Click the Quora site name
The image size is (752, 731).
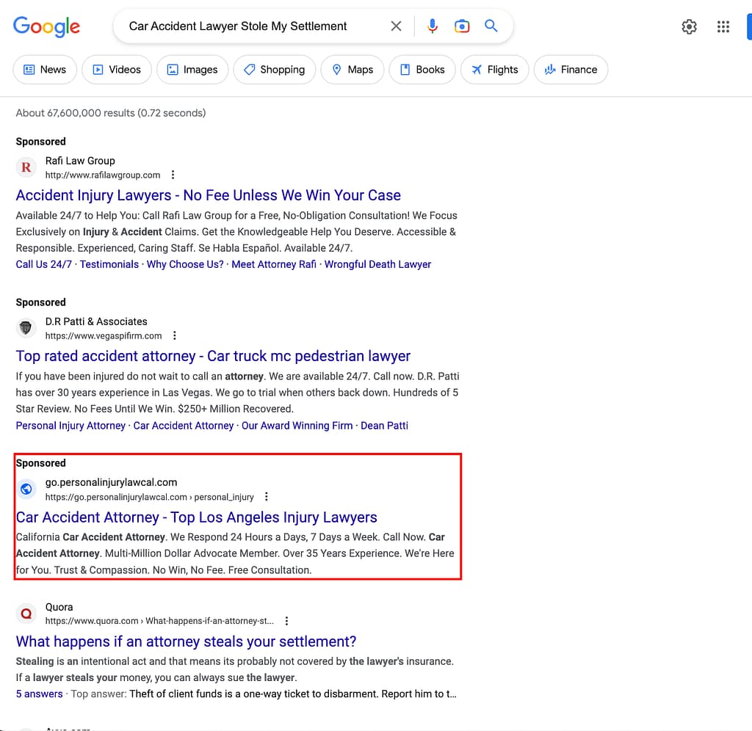[x=59, y=607]
